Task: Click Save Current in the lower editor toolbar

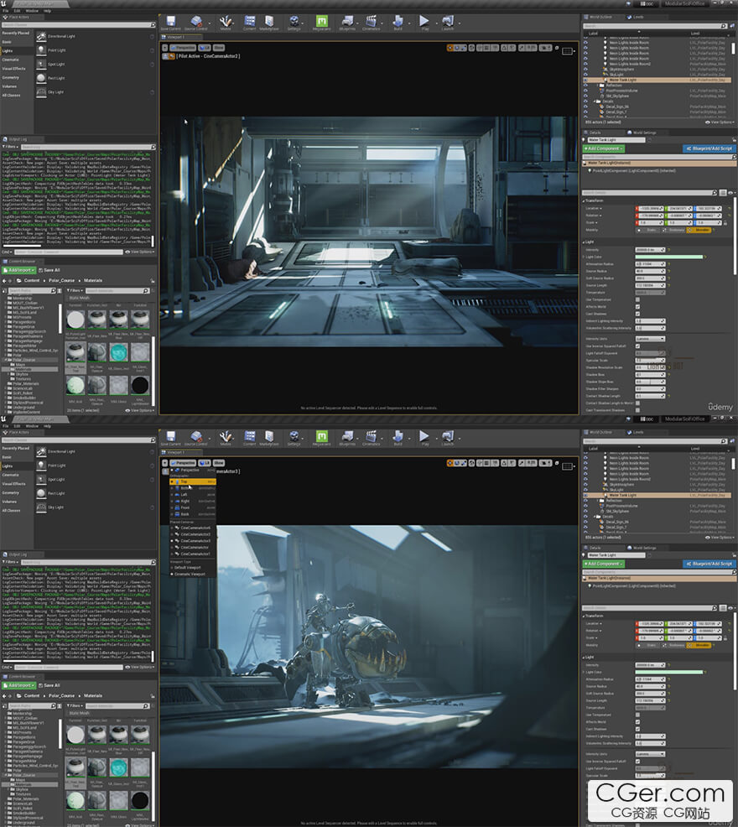Action: point(170,437)
